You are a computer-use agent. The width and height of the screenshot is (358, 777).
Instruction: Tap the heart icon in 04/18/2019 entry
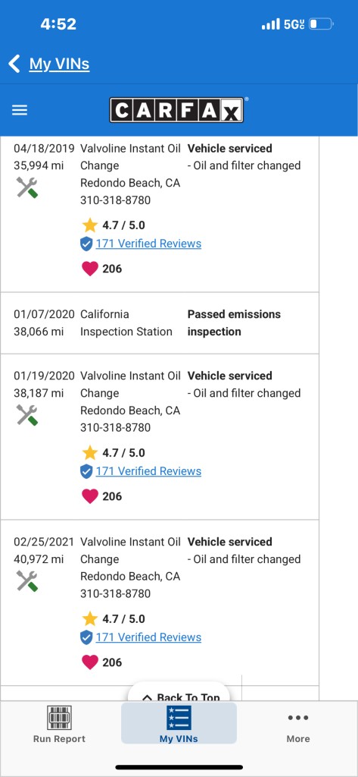(89, 269)
